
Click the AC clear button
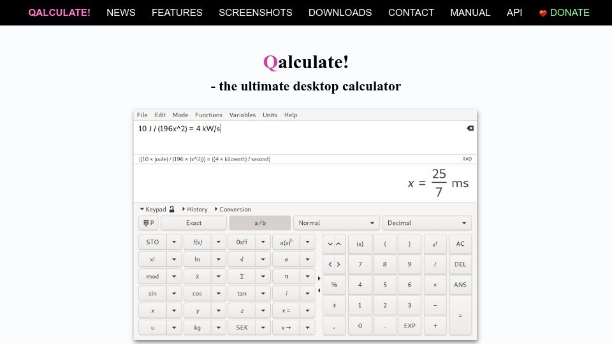click(x=460, y=244)
